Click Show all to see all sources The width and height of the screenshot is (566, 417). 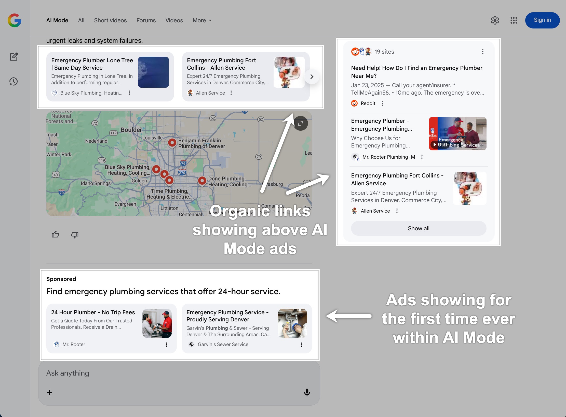(418, 228)
